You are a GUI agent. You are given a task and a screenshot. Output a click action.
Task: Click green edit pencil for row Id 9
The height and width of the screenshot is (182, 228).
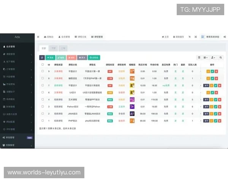212,71
